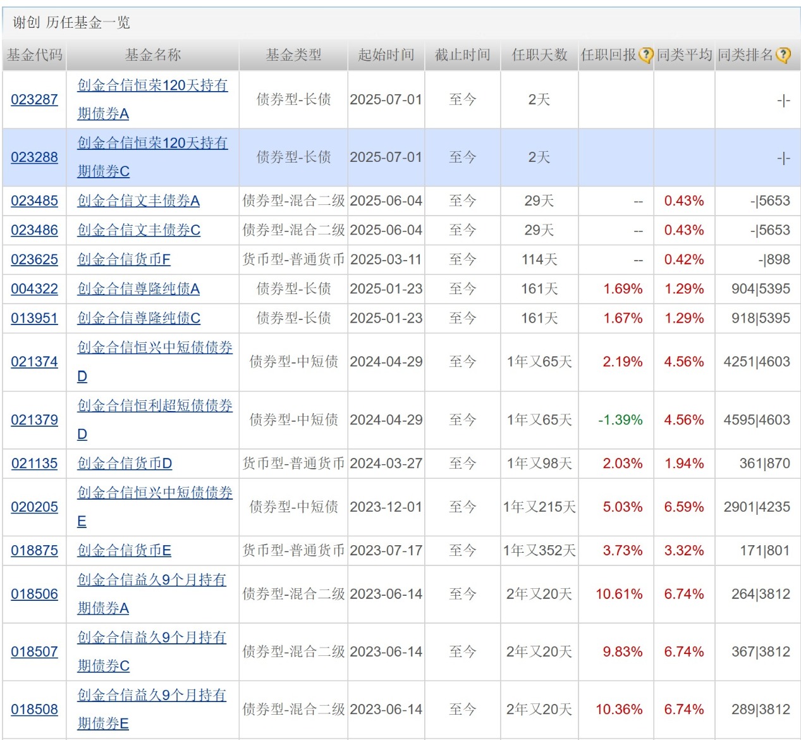Open 创金合信恒荣120天持有期债券C fund page
Image resolution: width=801 pixels, height=740 pixels.
(x=152, y=157)
